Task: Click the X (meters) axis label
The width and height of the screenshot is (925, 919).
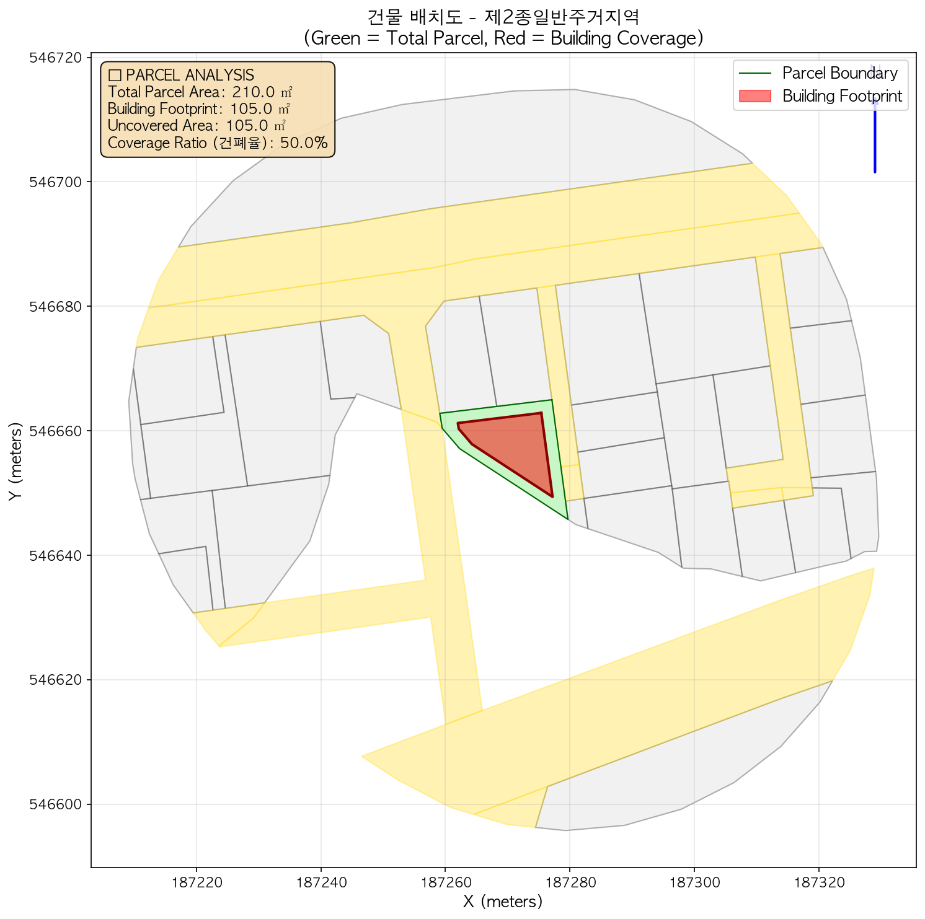Action: [x=503, y=902]
